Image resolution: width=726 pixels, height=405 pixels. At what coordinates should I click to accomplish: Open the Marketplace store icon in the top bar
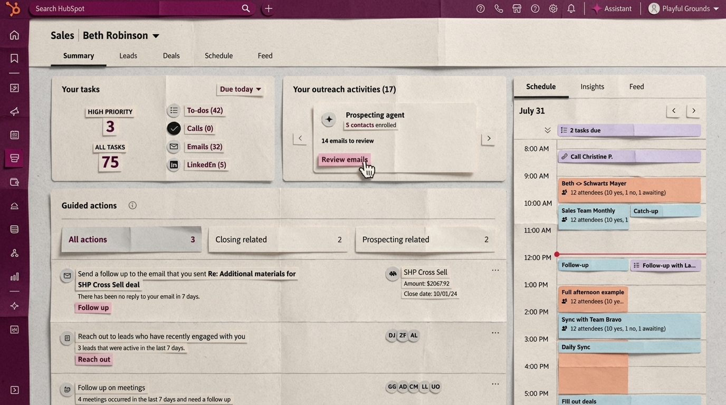click(516, 8)
